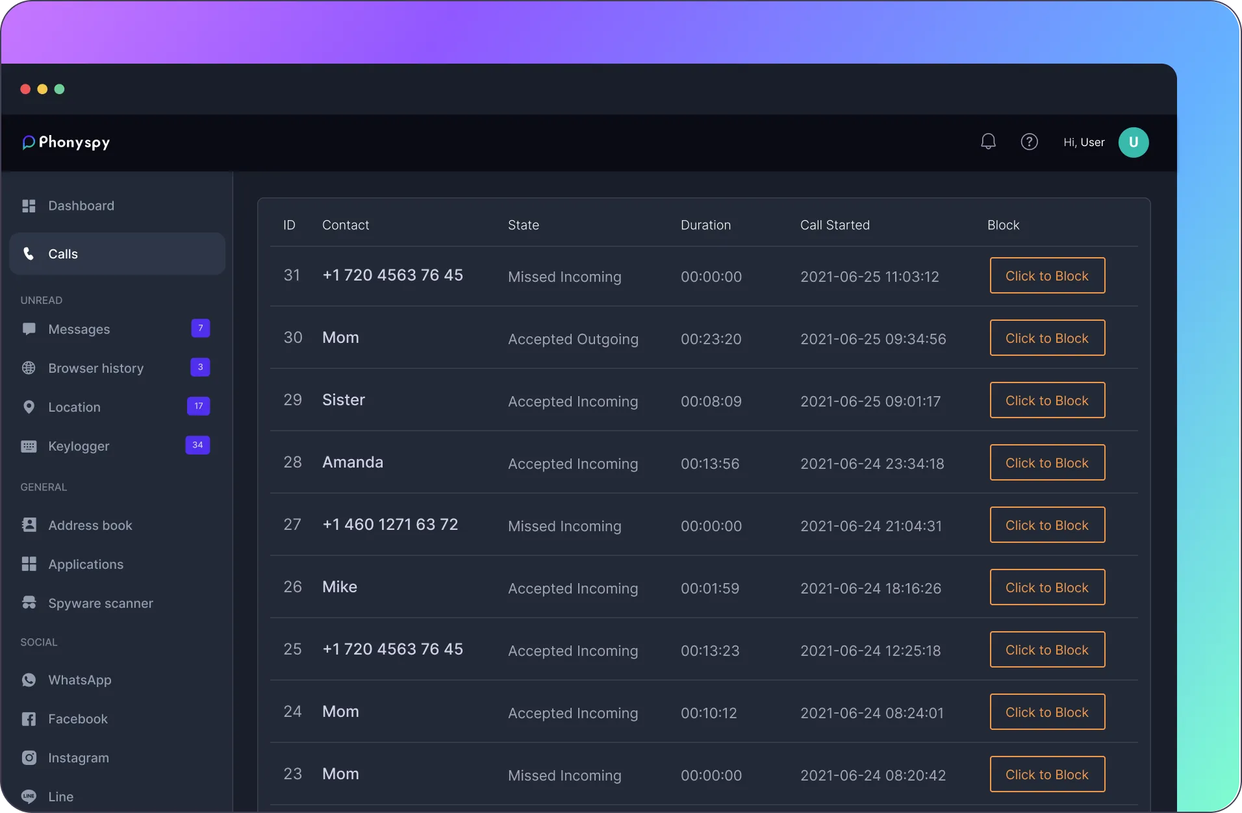This screenshot has width=1242, height=813.
Task: Go to Messages in sidebar
Action: [x=79, y=329]
